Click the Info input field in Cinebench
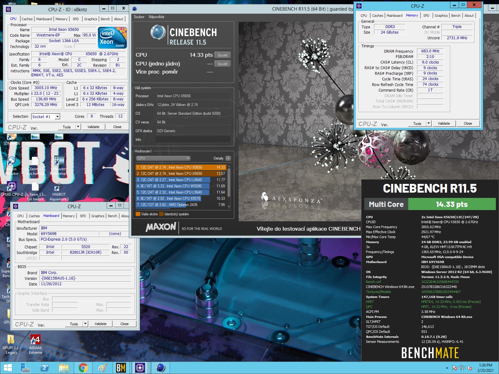The width and height of the screenshot is (499, 374). coord(193,140)
